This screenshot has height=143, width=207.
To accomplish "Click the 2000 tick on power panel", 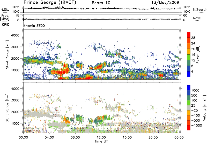I will (15, 58).
